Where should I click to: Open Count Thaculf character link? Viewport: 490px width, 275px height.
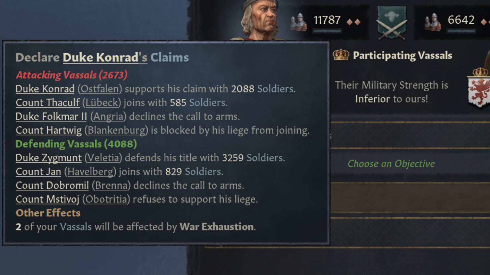pyautogui.click(x=48, y=103)
